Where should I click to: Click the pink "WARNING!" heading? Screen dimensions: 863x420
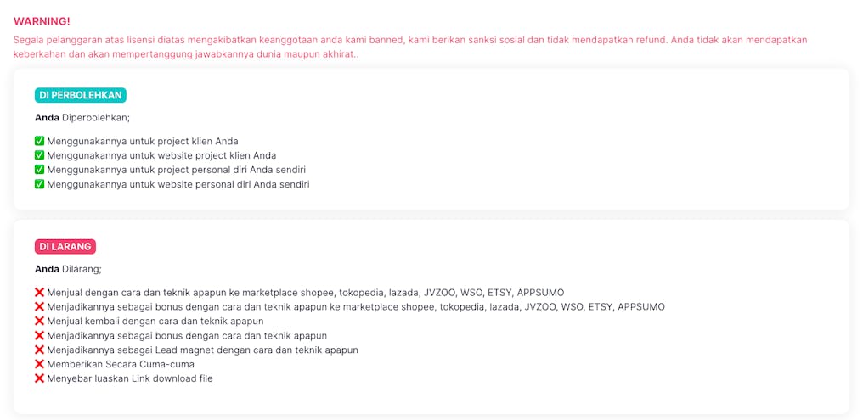(42, 21)
